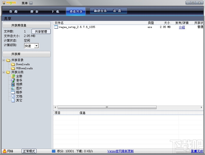
Task: Open the 计算级别 快速 combo box
Action: (x=32, y=46)
